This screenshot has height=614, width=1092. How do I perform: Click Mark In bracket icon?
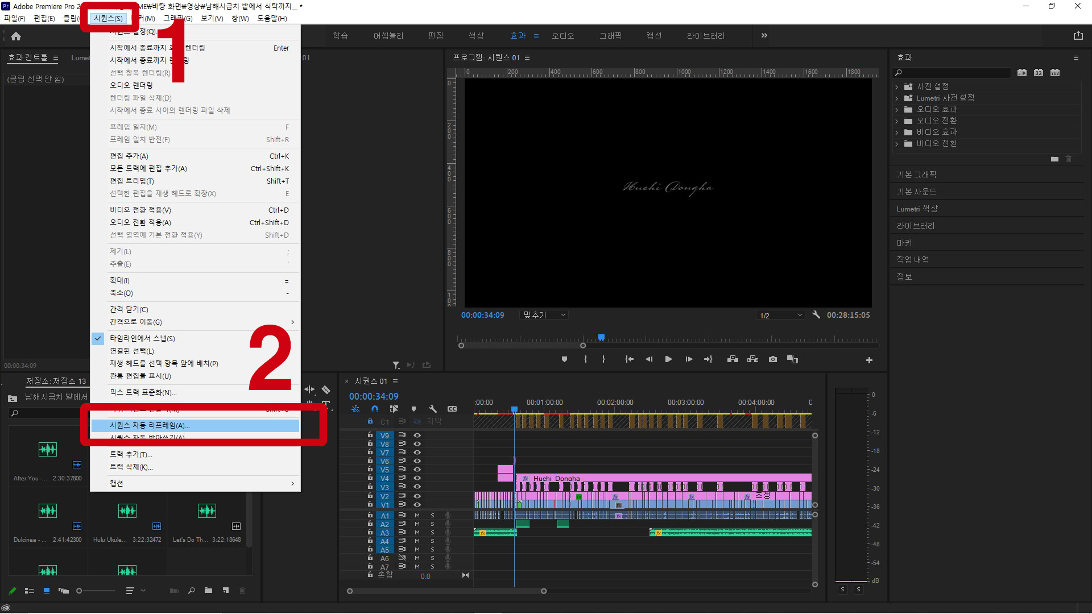click(585, 359)
